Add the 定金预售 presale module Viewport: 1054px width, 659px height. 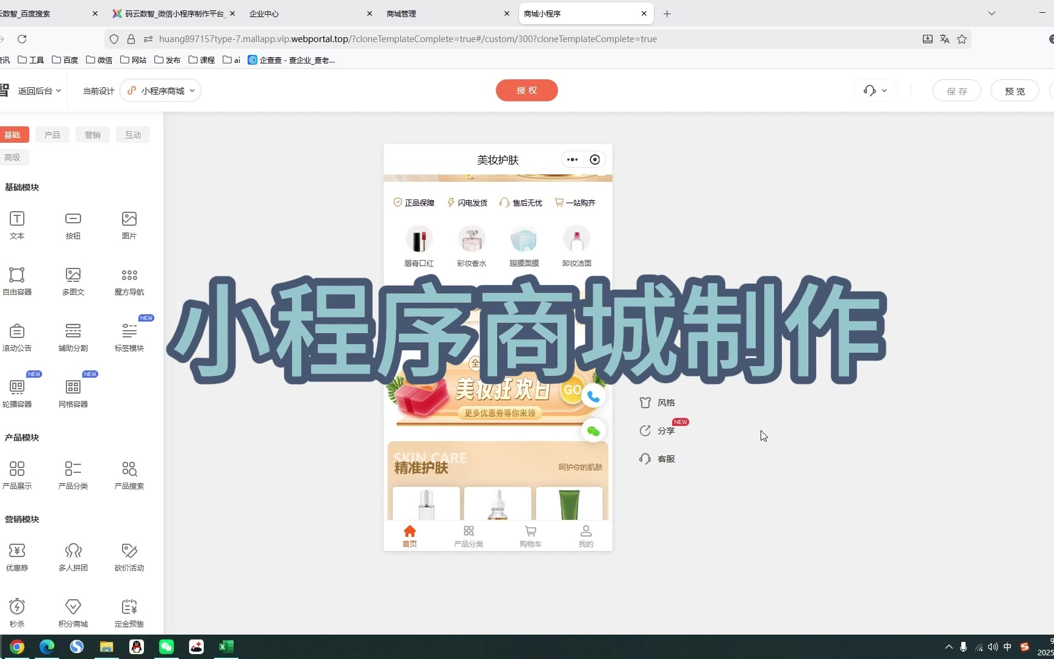(x=129, y=613)
